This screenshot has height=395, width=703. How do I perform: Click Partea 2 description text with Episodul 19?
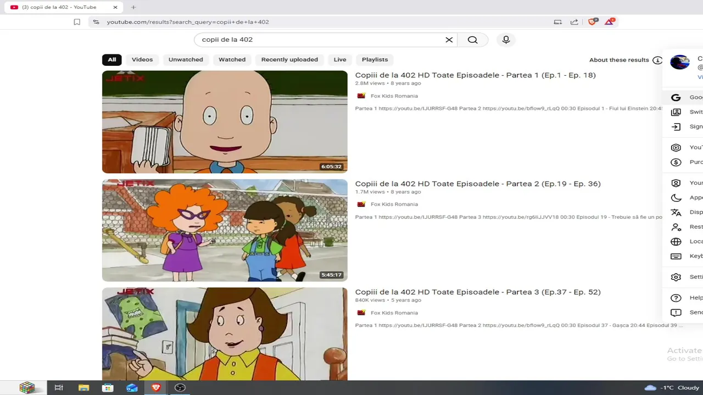[509, 217]
